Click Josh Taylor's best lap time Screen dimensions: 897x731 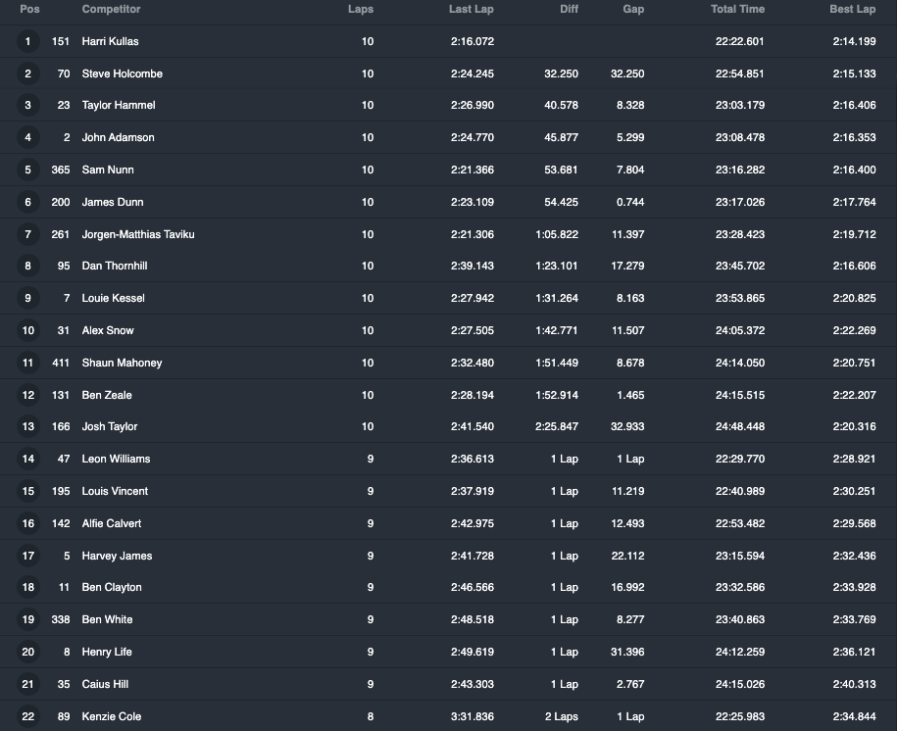pyautogui.click(x=854, y=426)
